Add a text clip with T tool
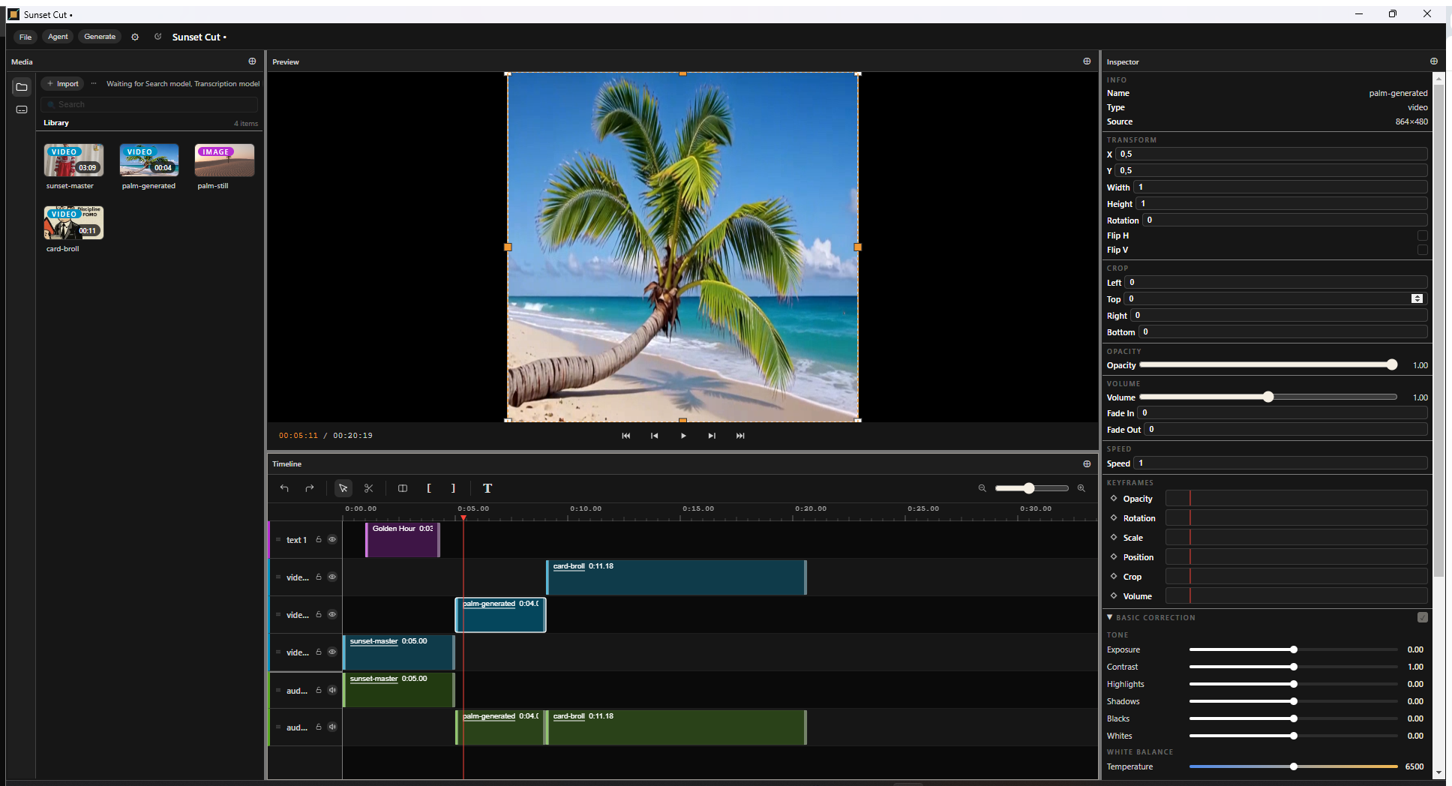The height and width of the screenshot is (786, 1452). click(487, 488)
